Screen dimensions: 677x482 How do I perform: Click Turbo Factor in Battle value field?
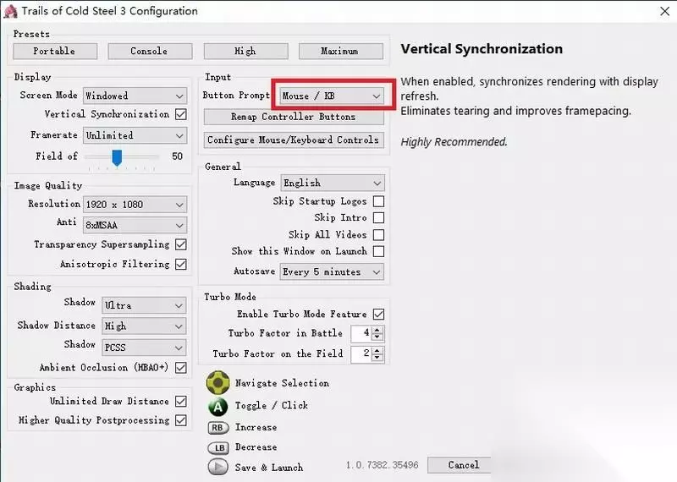(362, 333)
